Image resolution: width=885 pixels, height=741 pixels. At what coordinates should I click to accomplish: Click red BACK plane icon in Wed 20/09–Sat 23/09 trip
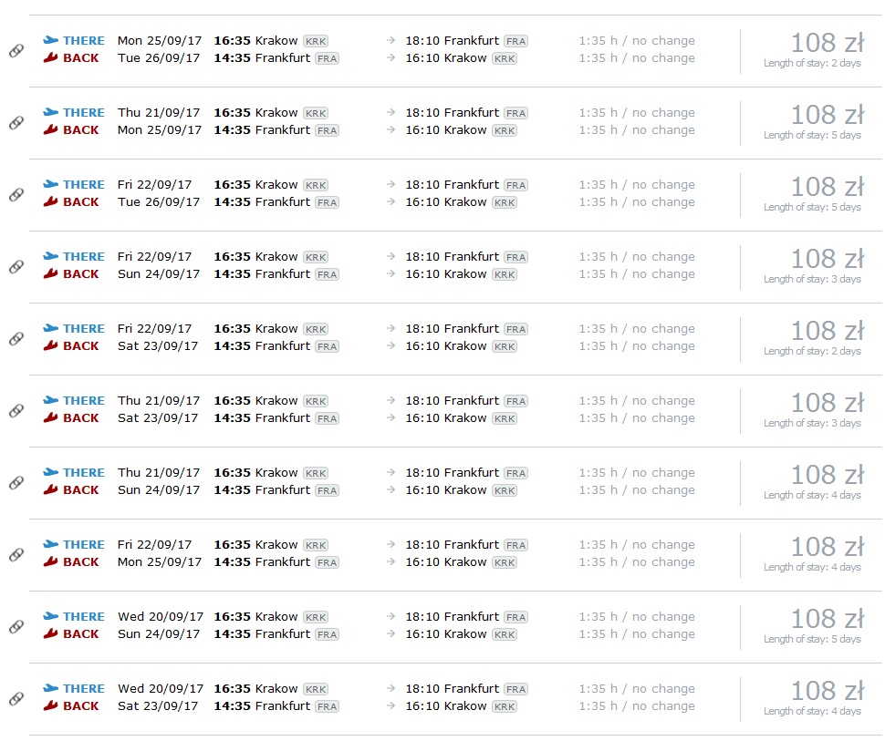[x=51, y=705]
